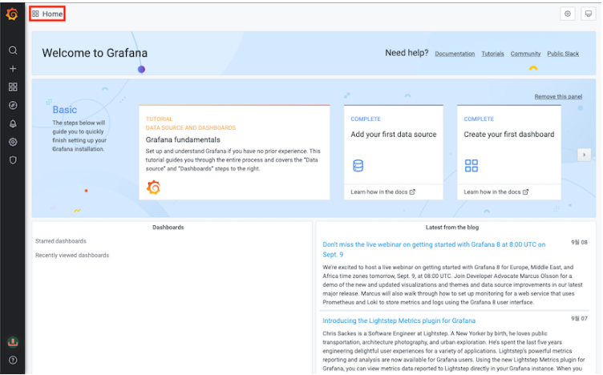
Task: Click the Dashboards panel title
Action: pos(168,228)
